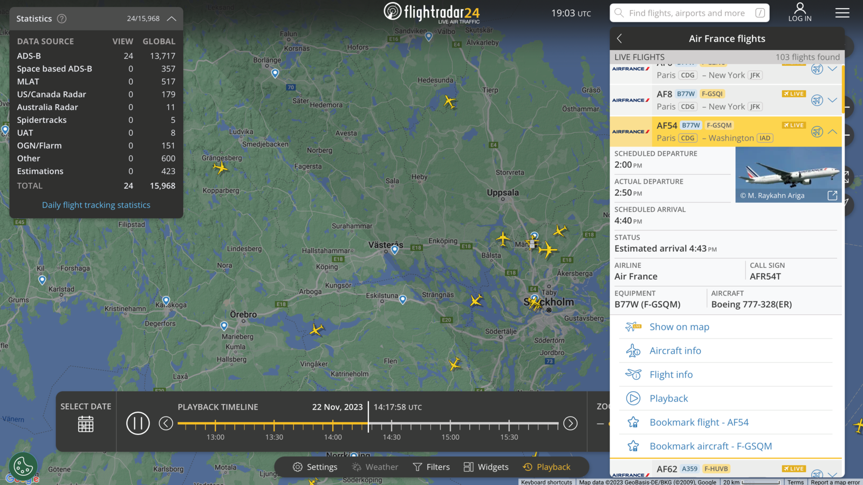This screenshot has width=863, height=485.
Task: Click the airport pin near Örebro
Action: 224,325
